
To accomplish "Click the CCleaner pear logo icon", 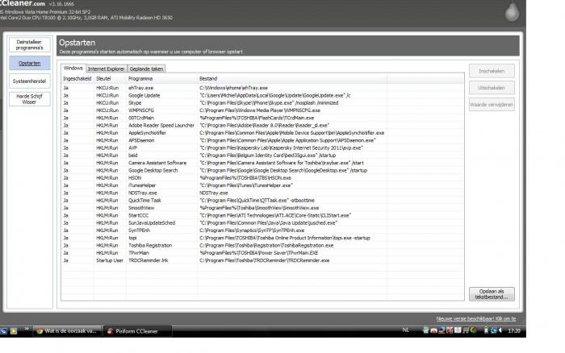I will click(512, 11).
